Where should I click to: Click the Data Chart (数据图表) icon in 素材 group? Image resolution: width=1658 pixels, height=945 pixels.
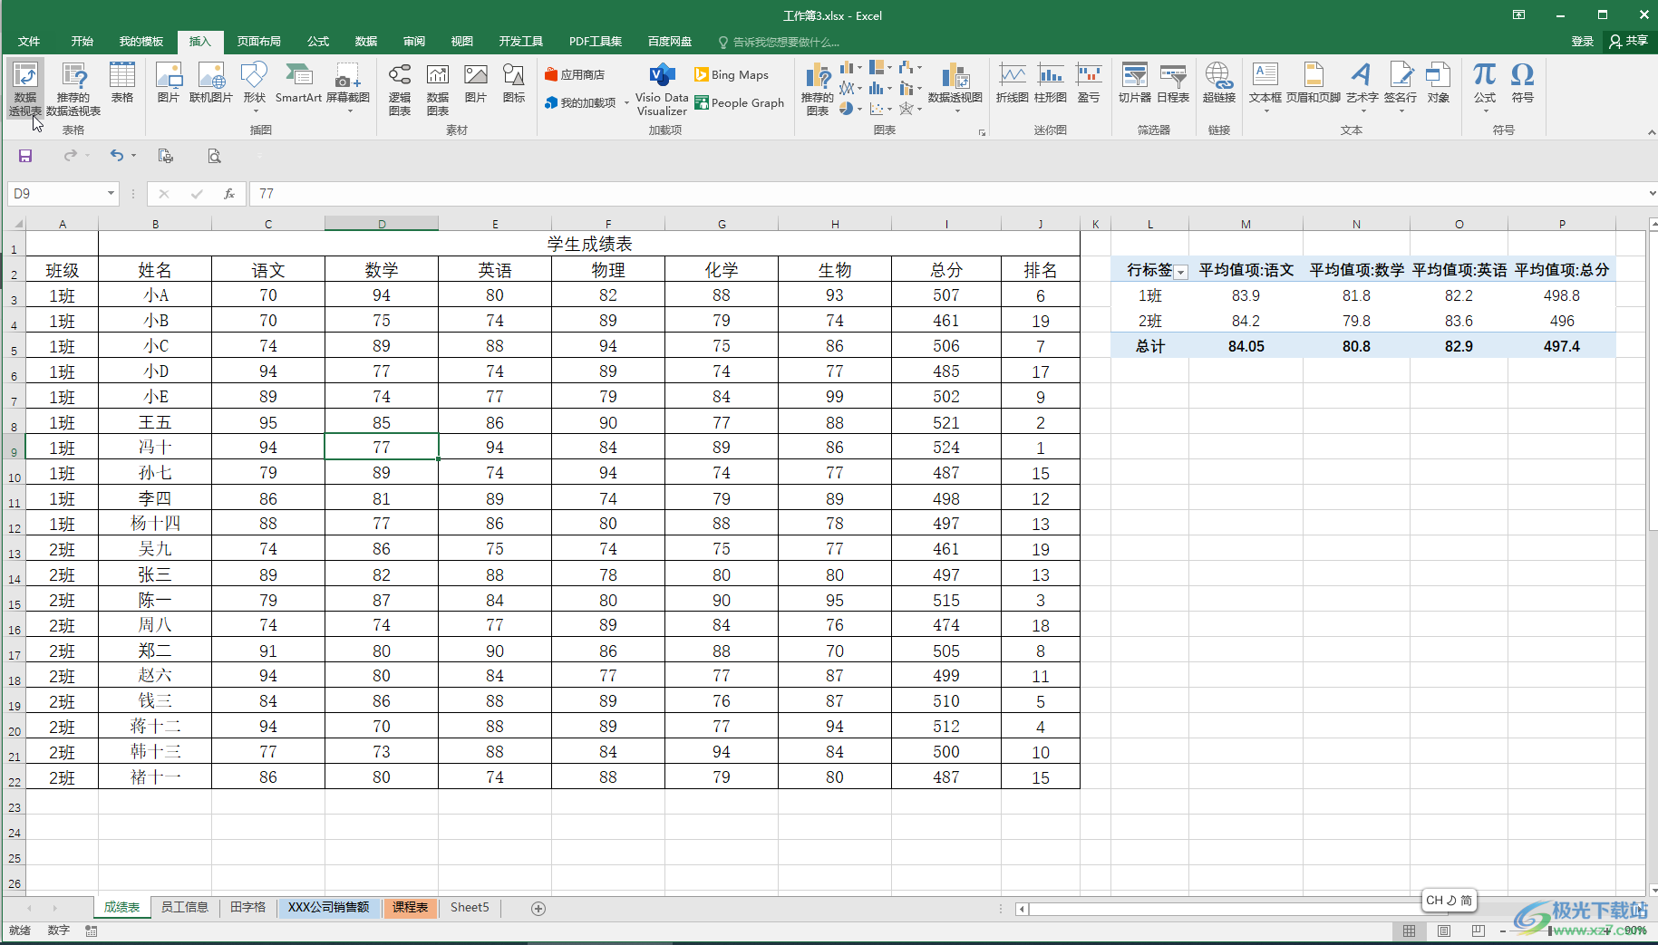[x=438, y=88]
